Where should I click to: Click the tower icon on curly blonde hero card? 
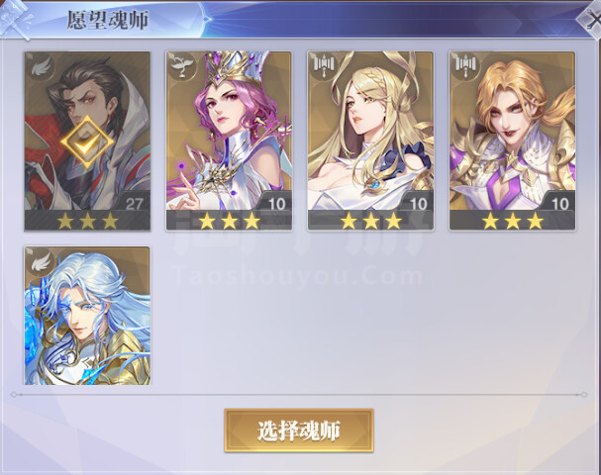pos(466,67)
